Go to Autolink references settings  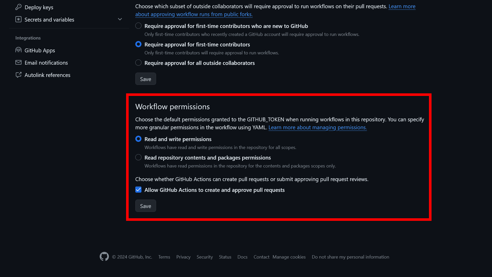[47, 75]
